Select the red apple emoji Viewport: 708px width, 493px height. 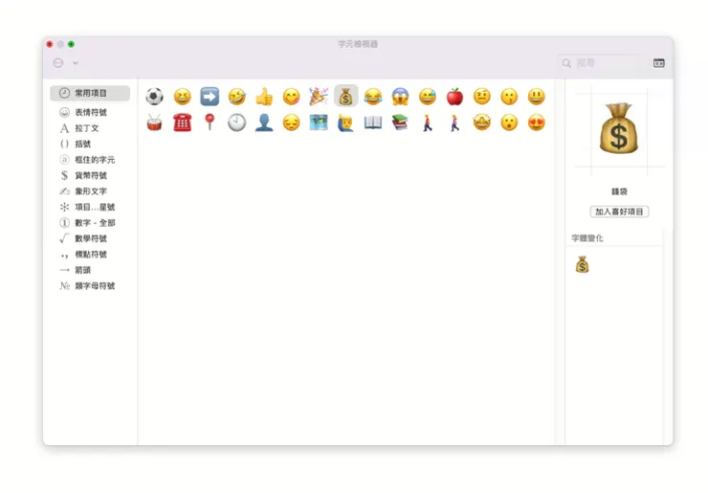454,97
